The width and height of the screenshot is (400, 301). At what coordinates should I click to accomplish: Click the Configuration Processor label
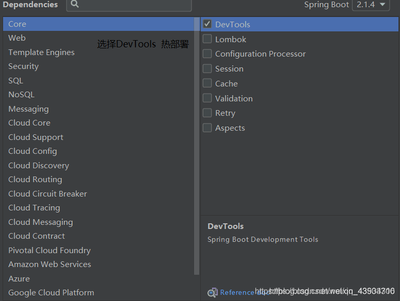click(x=260, y=54)
